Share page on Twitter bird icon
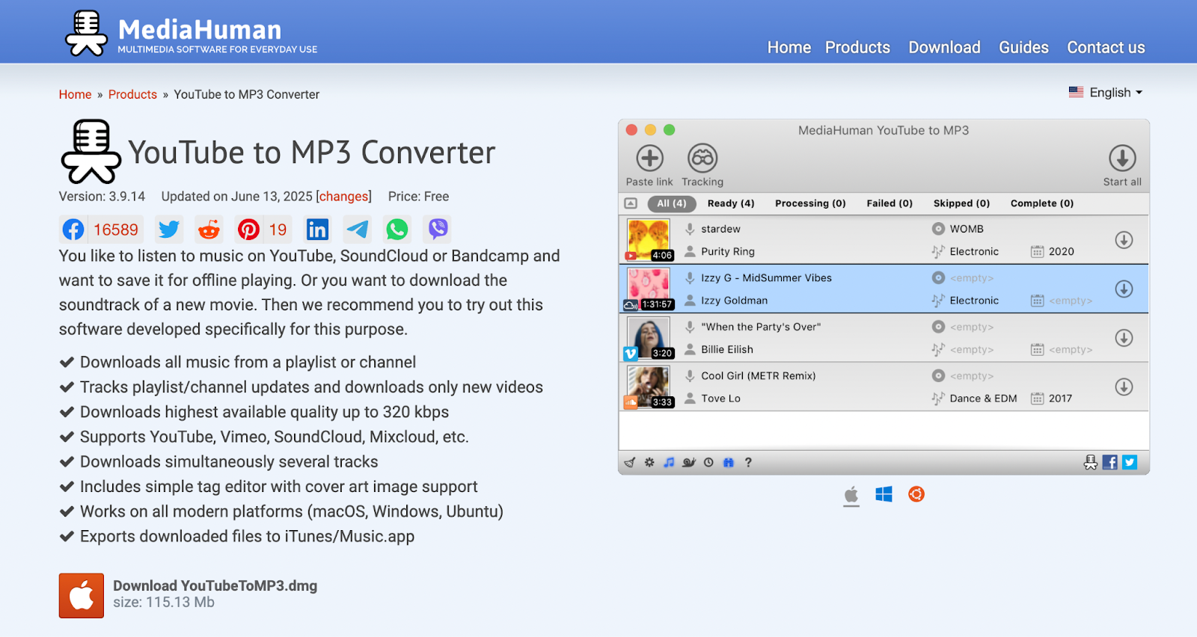 169,230
